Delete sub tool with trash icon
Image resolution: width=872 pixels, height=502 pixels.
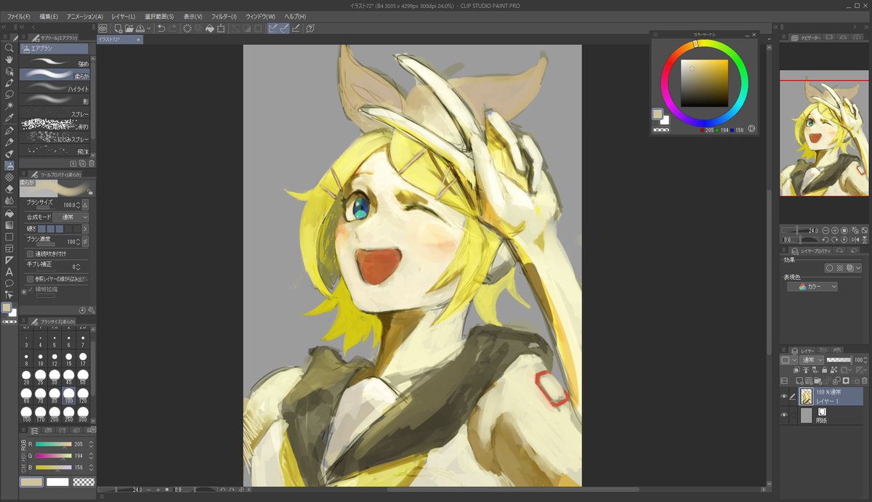click(92, 163)
